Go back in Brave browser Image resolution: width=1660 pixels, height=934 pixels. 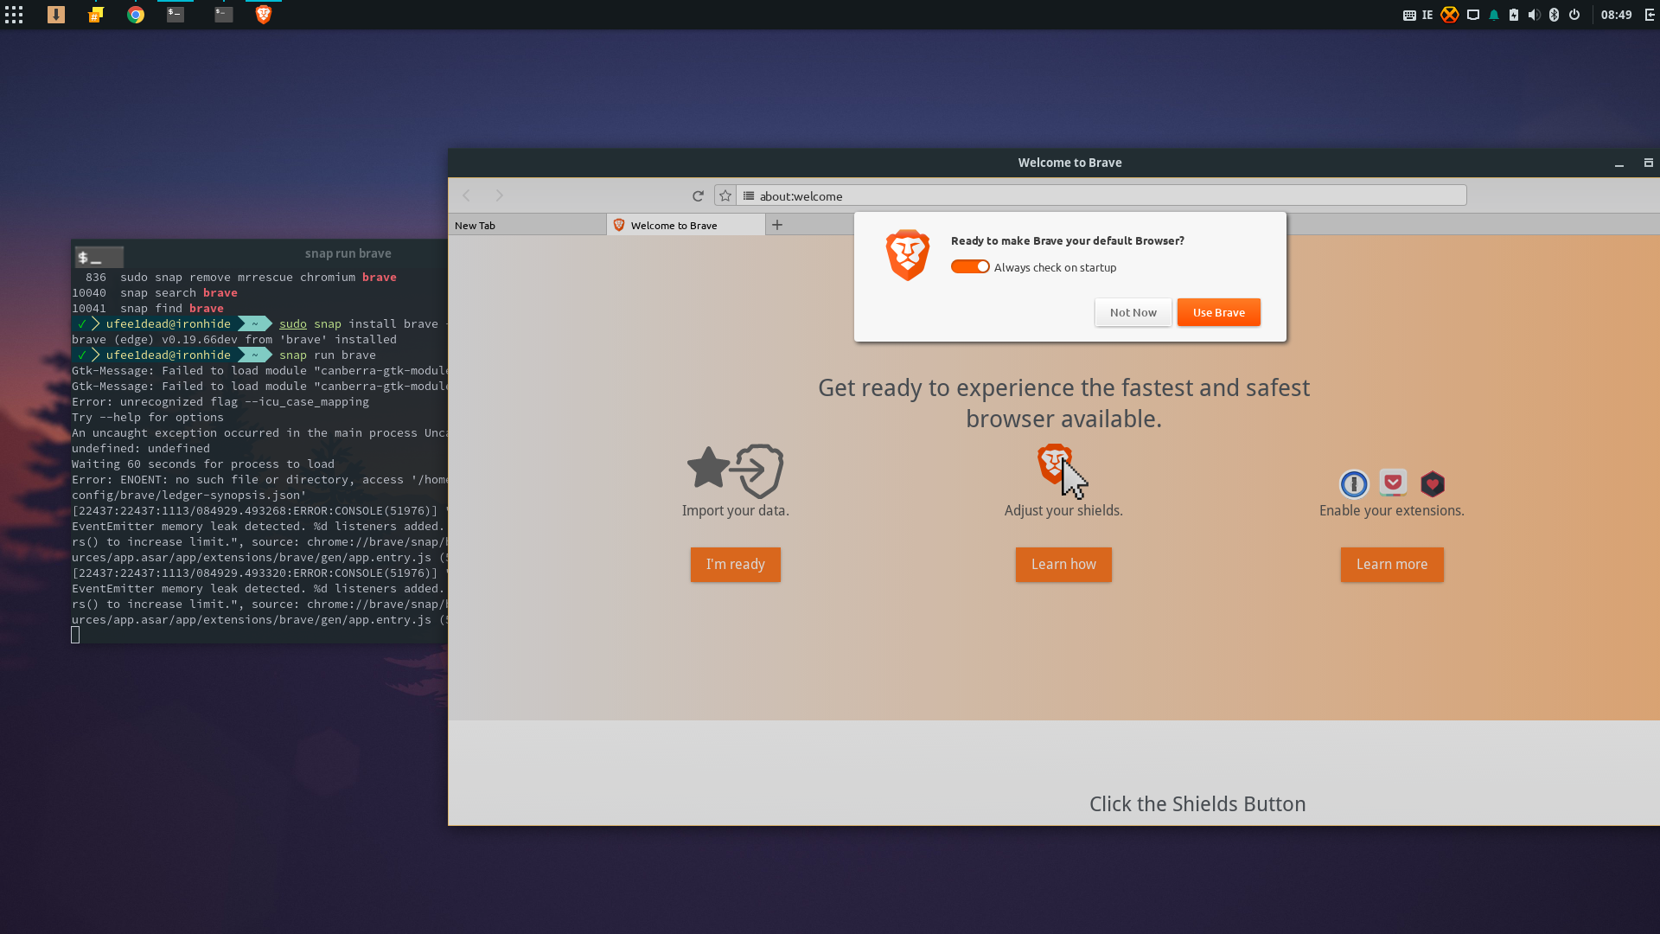(467, 195)
